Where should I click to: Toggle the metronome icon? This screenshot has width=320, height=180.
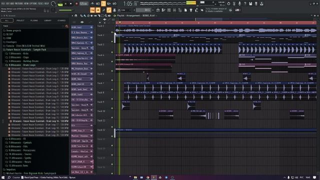[x=92, y=3]
